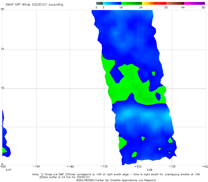
Task: Click the longitude label '-135'
Action: pyautogui.click(x=104, y=167)
